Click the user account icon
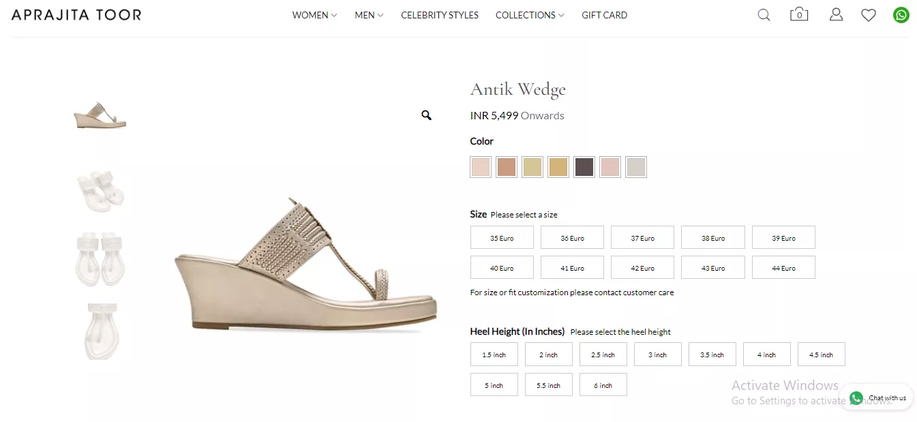The height and width of the screenshot is (422, 917). pos(836,14)
